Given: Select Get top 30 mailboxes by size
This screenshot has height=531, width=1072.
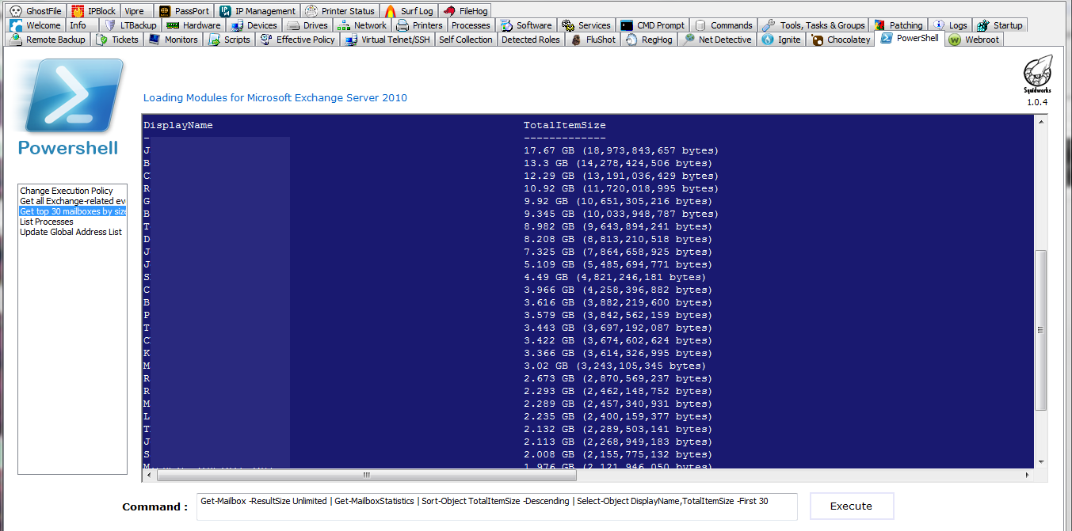Looking at the screenshot, I should 72,211.
